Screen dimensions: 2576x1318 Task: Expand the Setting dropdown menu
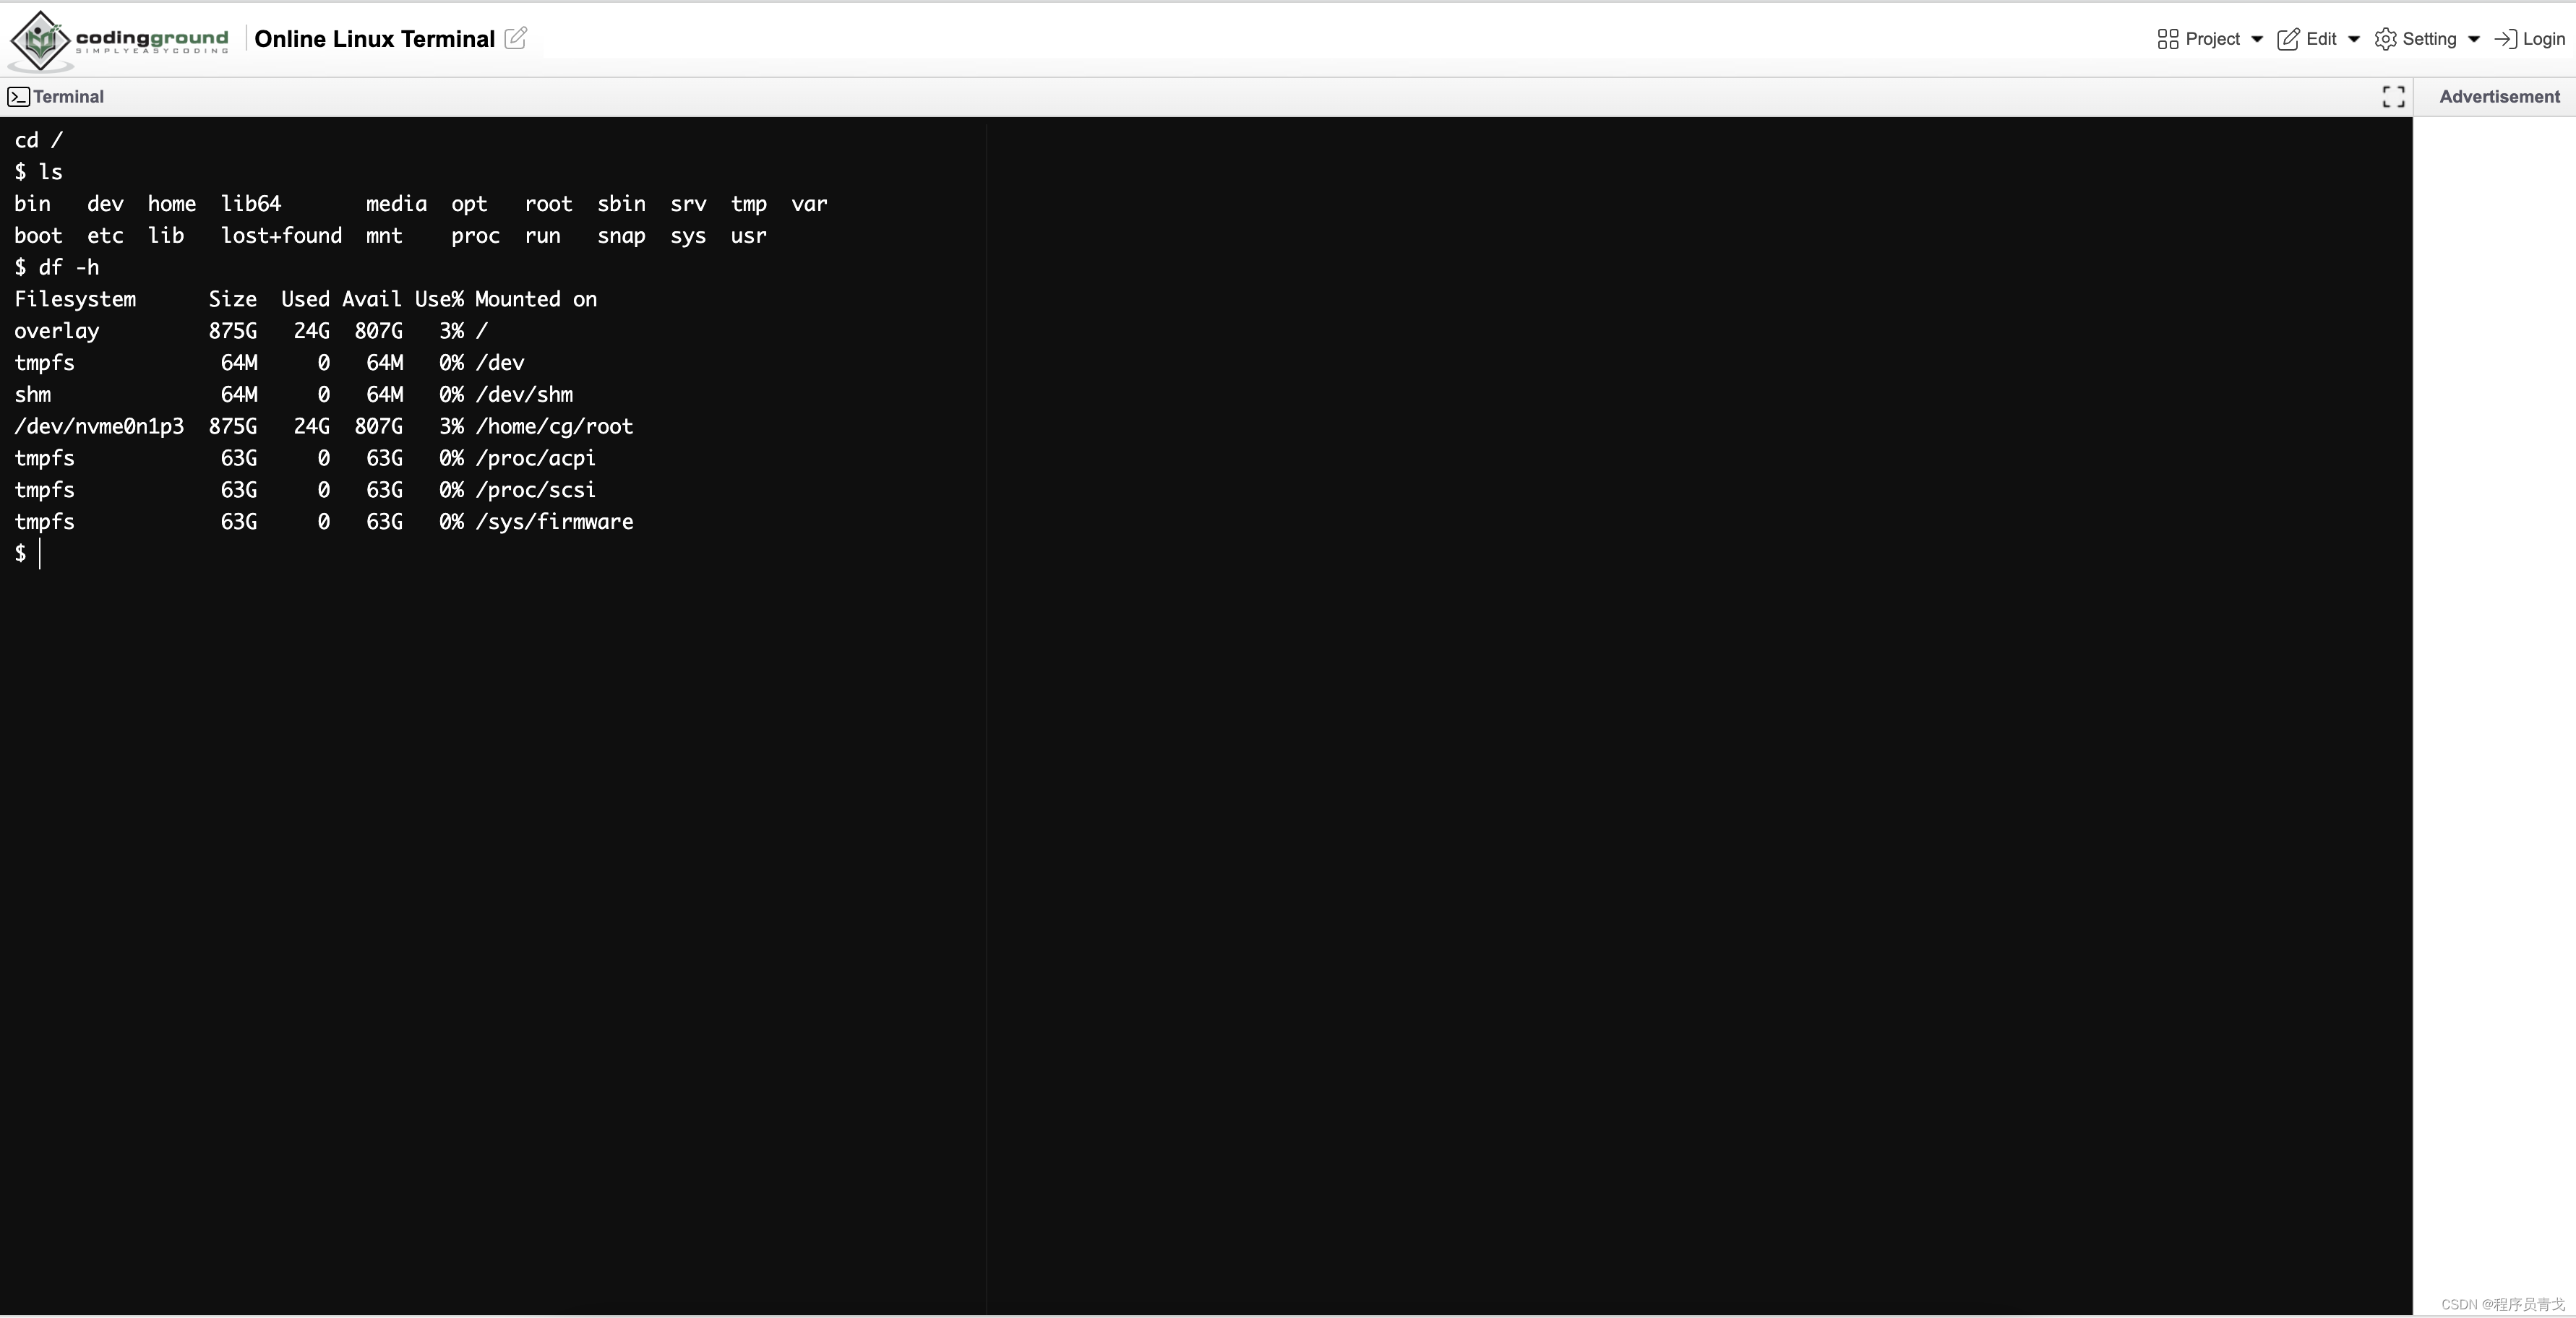[x=2428, y=37]
